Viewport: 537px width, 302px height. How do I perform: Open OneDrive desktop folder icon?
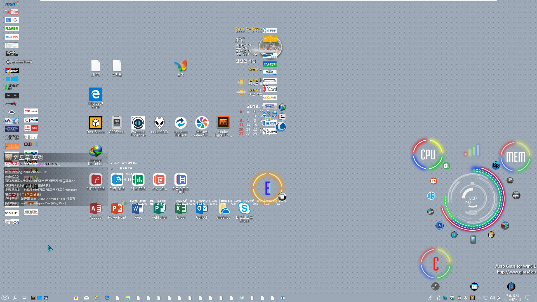pyautogui.click(x=223, y=211)
